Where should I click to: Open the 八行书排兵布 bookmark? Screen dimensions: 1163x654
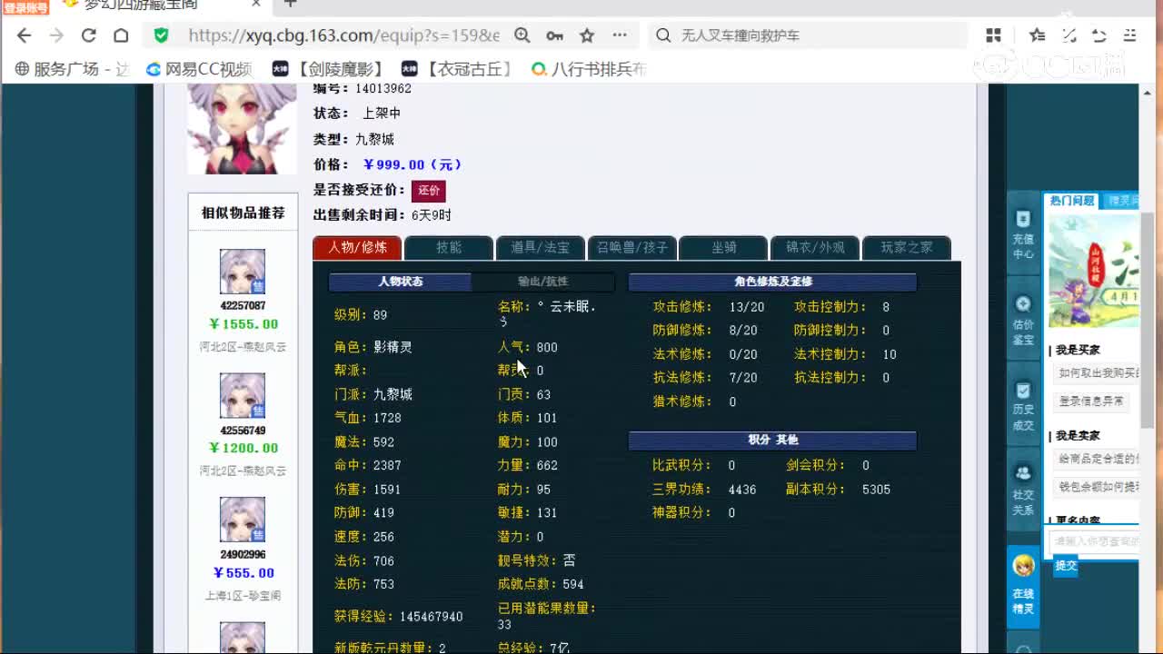click(590, 69)
